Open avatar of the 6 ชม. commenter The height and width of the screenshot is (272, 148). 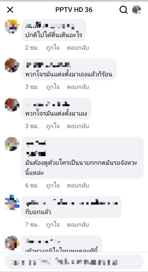coord(12,144)
